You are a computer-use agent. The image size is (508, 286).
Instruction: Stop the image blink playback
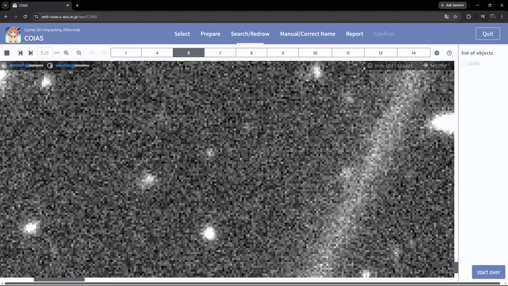[7, 53]
